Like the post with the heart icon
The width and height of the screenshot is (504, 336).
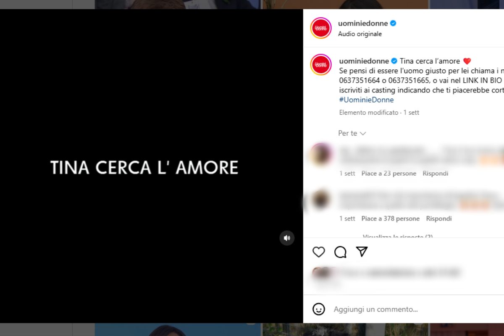point(319,252)
